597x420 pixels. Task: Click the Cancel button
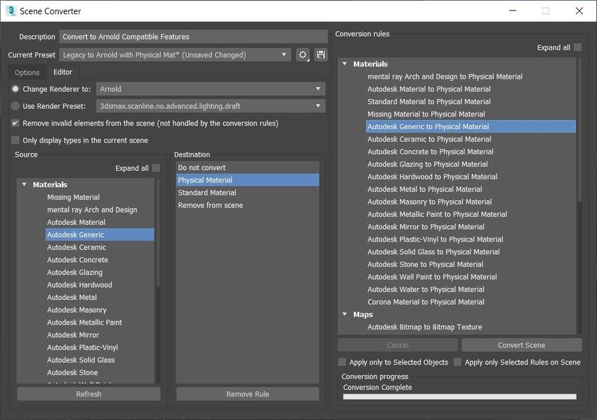coord(398,345)
